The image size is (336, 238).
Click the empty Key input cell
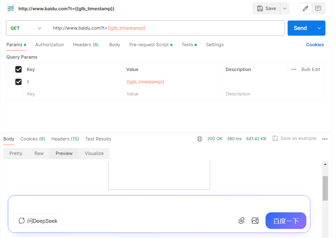pos(73,94)
